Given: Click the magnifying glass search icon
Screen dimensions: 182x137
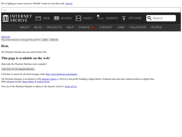Looking at the screenshot, I should click(x=149, y=18).
